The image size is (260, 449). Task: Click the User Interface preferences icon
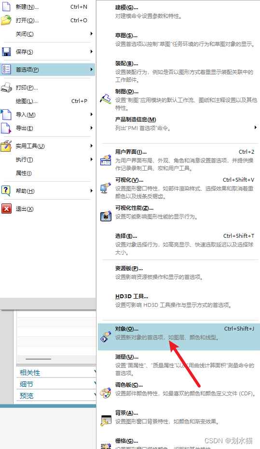pyautogui.click(x=106, y=160)
